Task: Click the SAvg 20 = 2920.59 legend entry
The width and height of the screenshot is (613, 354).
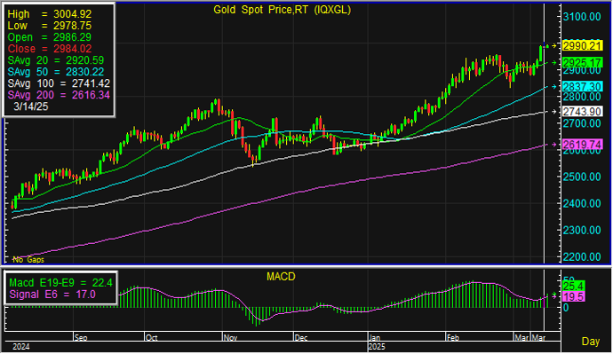Action: point(56,60)
